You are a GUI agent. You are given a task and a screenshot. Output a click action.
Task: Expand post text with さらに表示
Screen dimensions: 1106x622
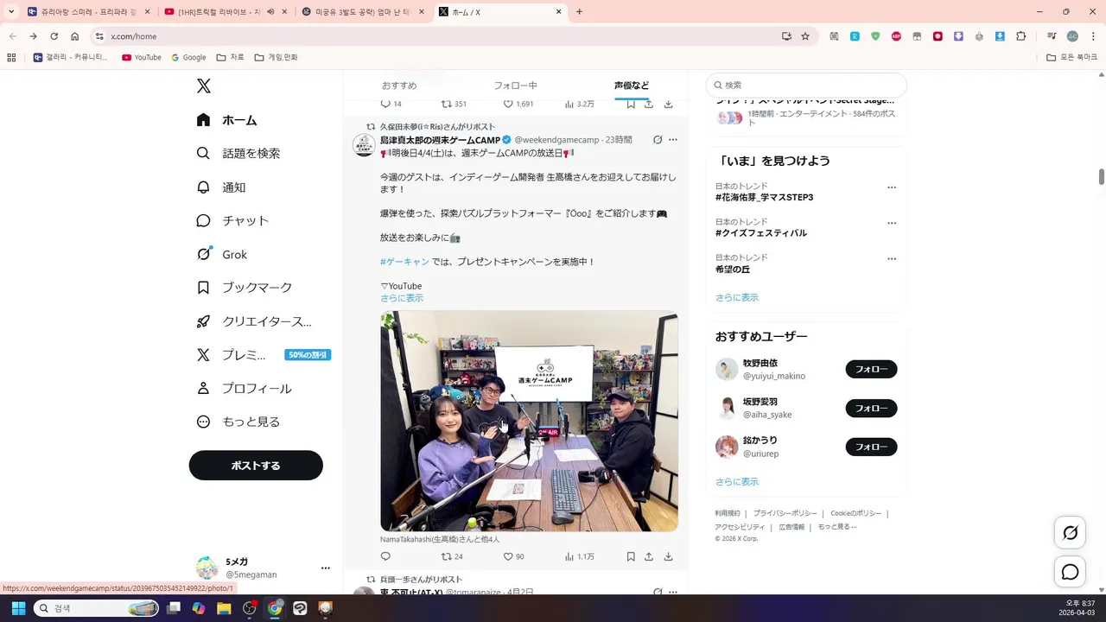click(402, 298)
